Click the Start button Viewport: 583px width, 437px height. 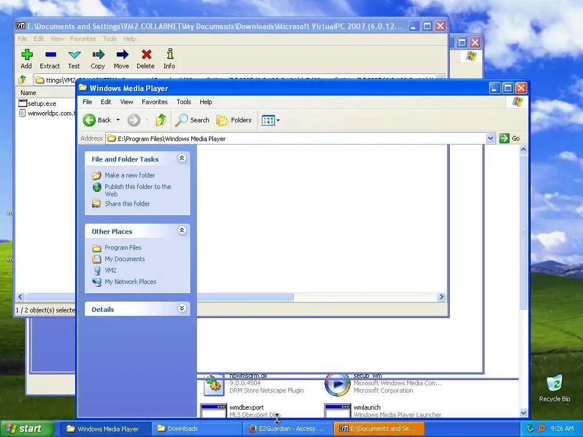[27, 428]
